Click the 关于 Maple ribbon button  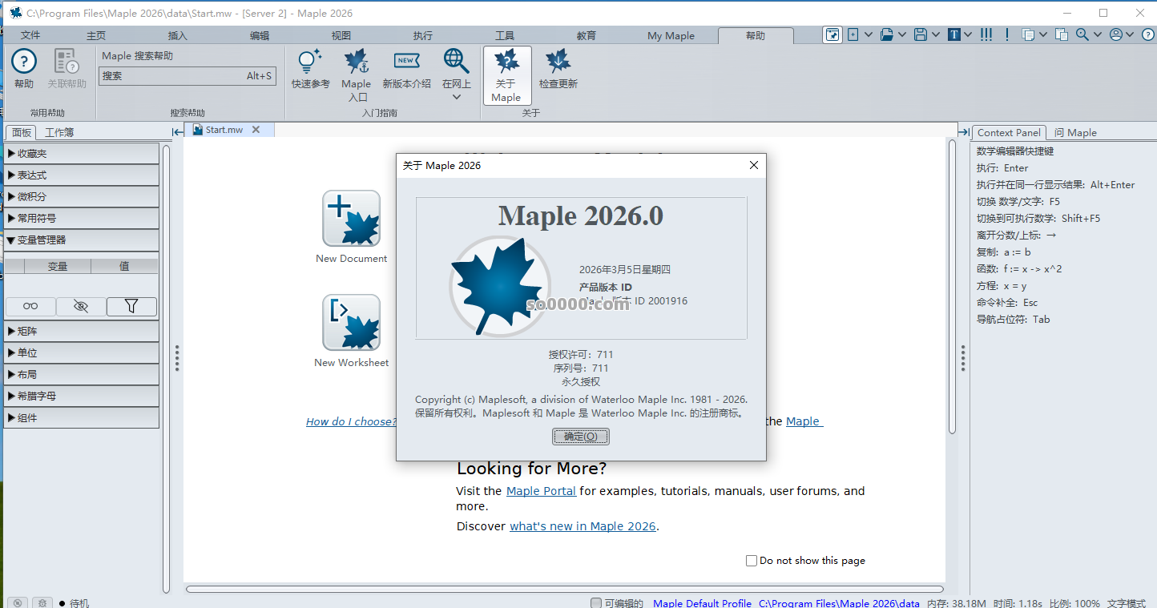[506, 75]
